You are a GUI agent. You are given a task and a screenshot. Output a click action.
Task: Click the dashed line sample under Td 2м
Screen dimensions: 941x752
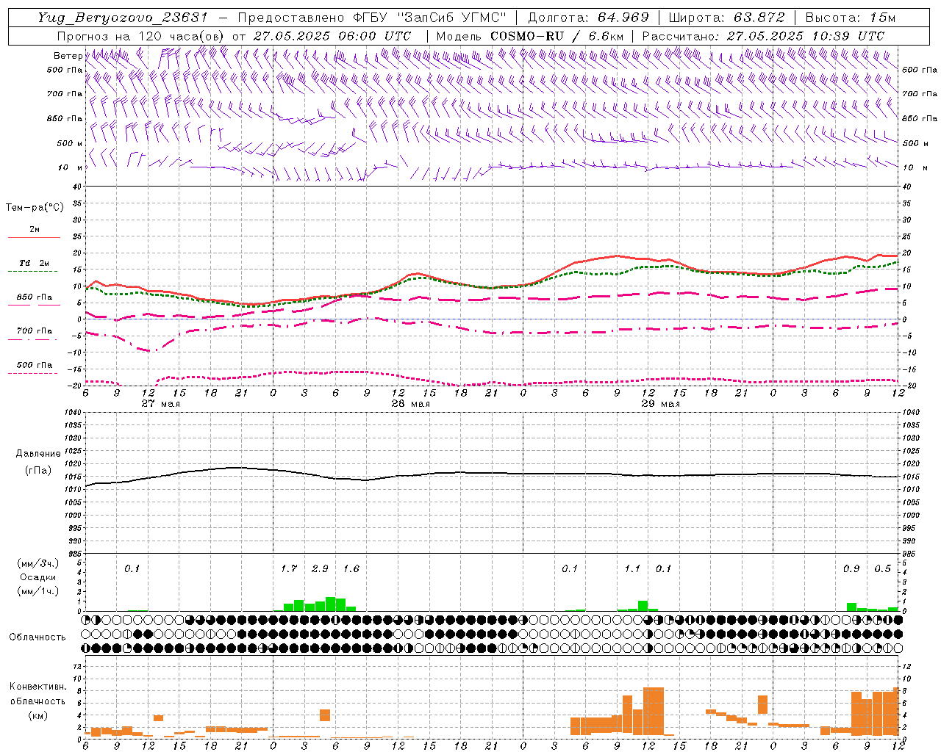(x=33, y=272)
